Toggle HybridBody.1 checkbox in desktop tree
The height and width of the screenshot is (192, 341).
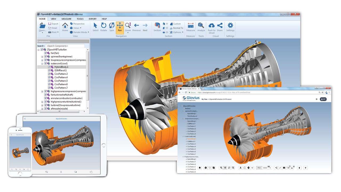point(49,67)
